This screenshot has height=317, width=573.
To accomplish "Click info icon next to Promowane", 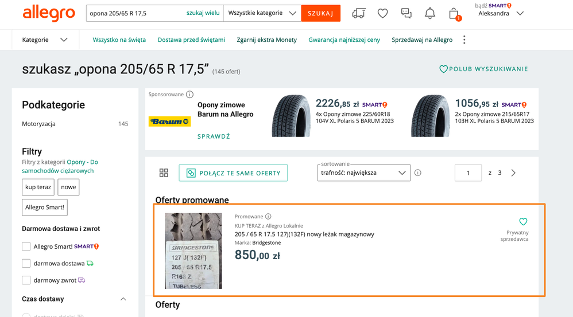I will pyautogui.click(x=268, y=216).
